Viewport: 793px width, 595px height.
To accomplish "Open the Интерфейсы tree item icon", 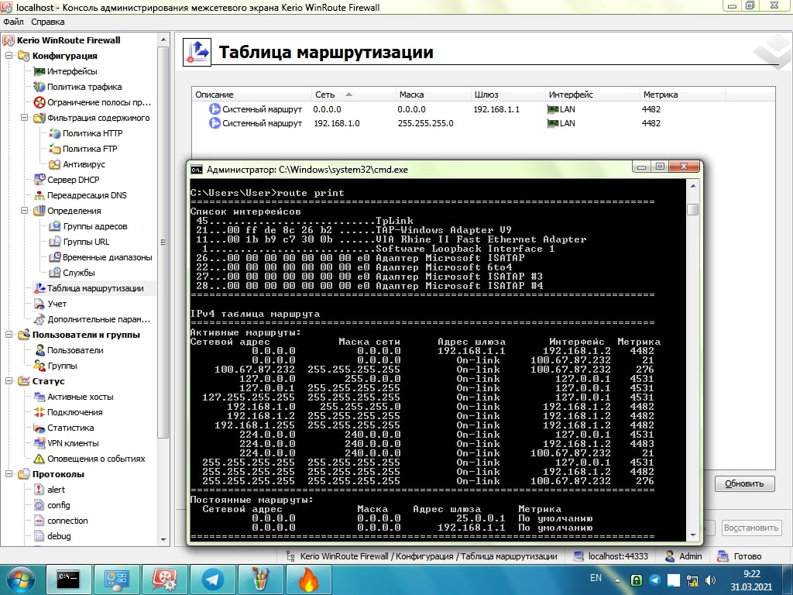I will [x=39, y=71].
